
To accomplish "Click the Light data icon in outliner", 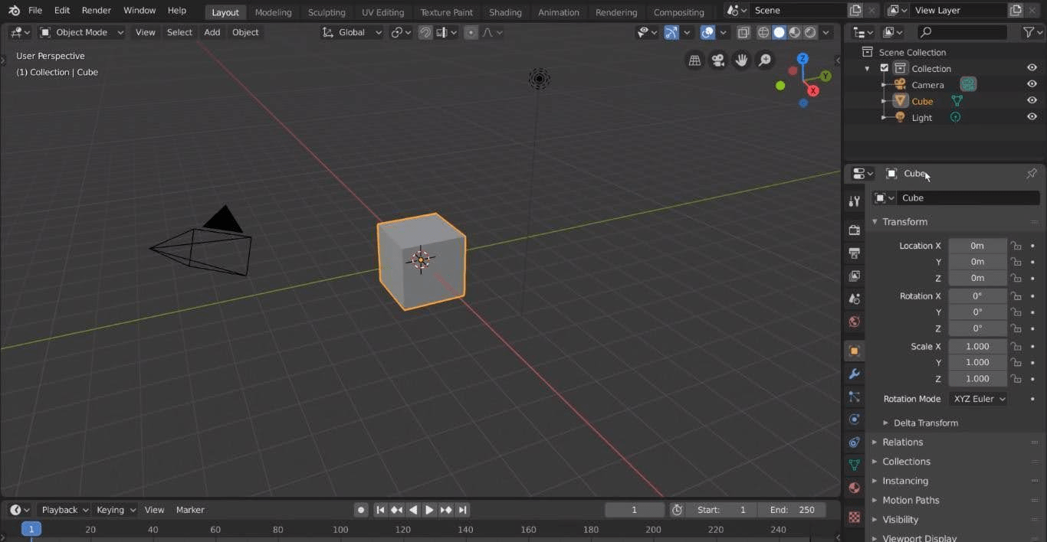I will pos(955,117).
